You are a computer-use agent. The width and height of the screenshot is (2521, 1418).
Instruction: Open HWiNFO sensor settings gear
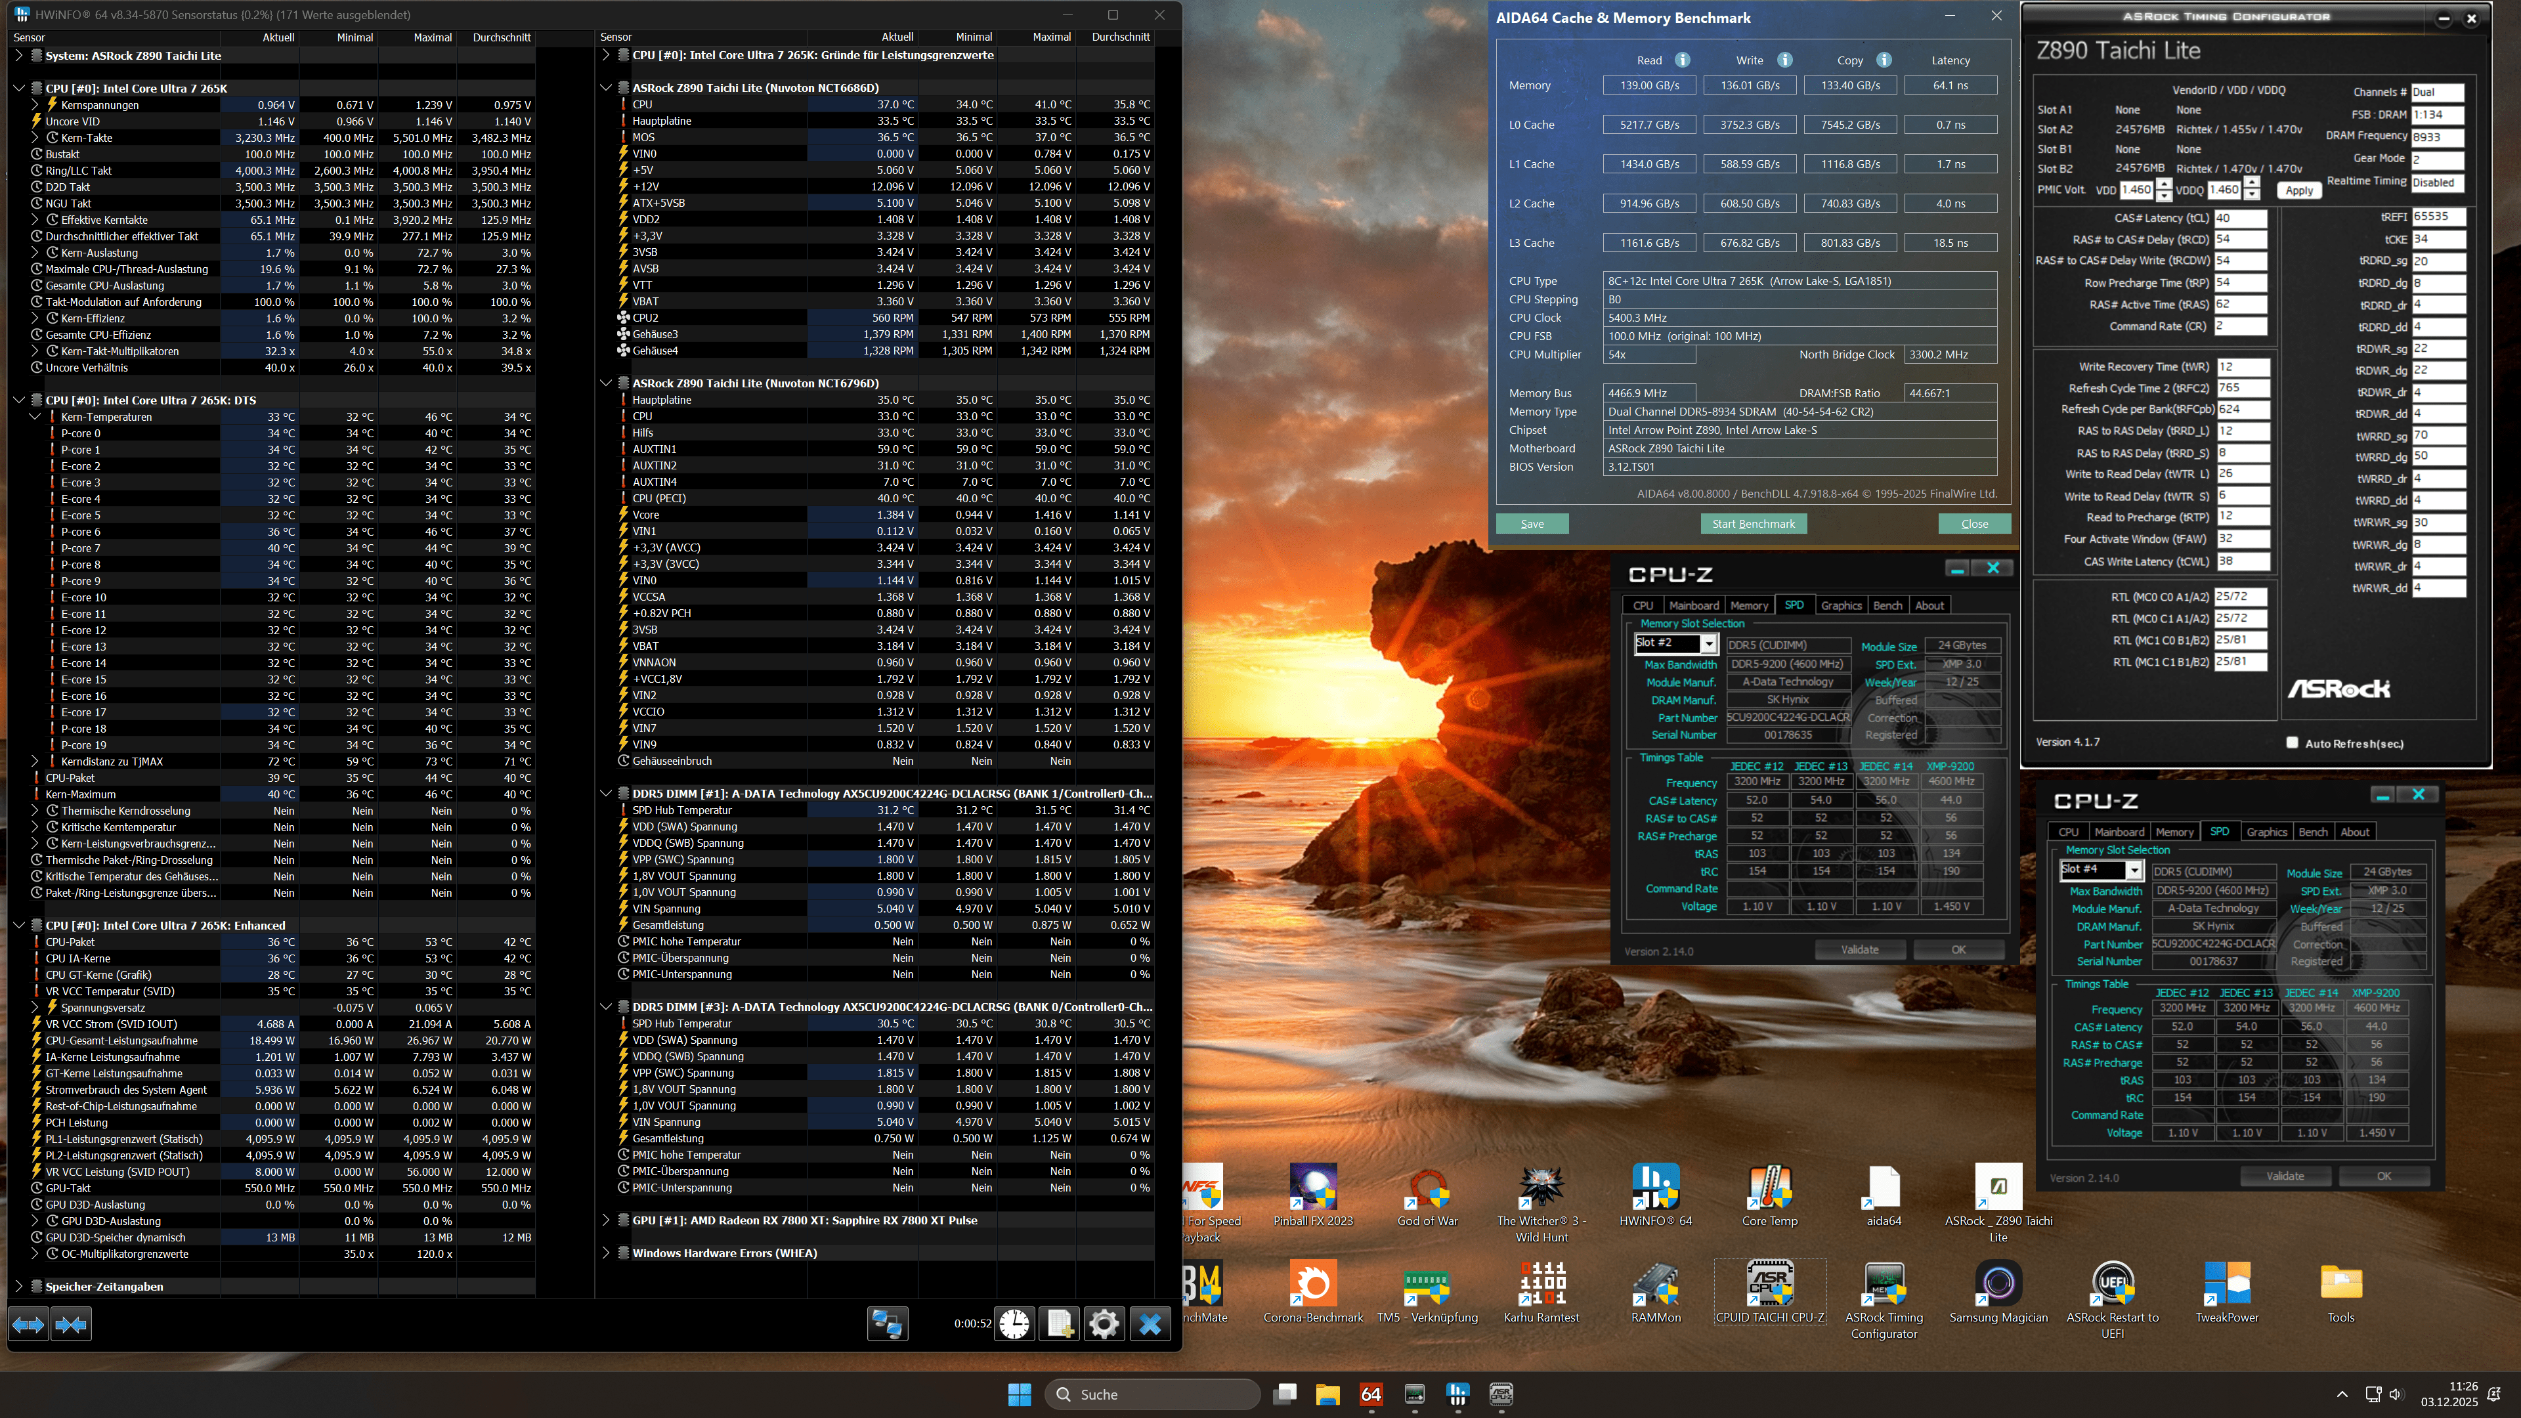(1104, 1324)
